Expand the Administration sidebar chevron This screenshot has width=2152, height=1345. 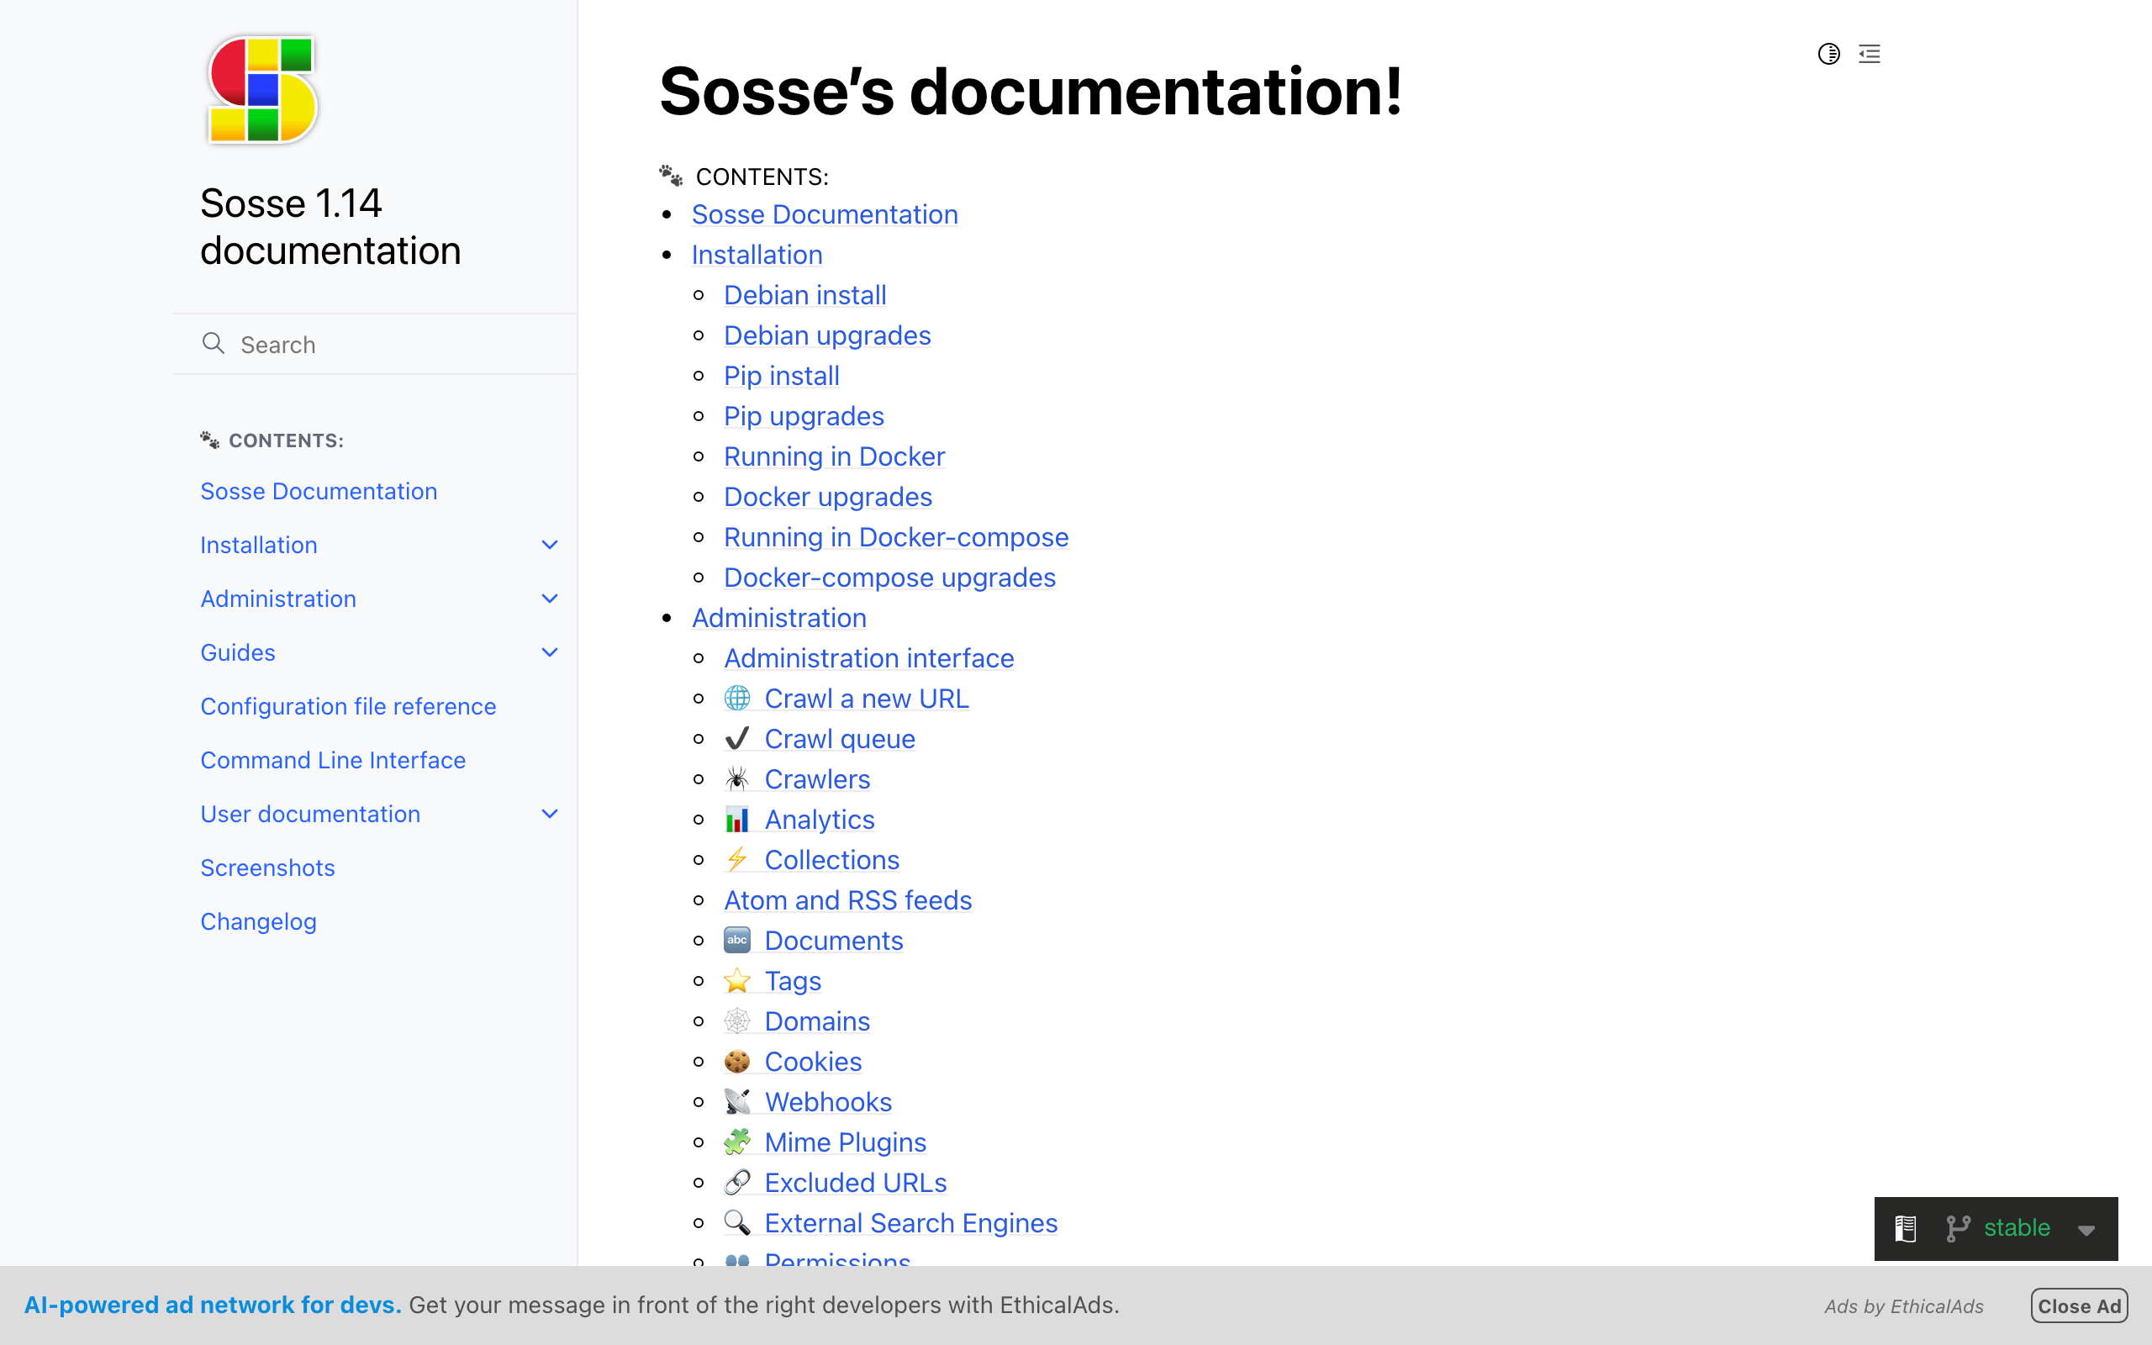pos(550,599)
